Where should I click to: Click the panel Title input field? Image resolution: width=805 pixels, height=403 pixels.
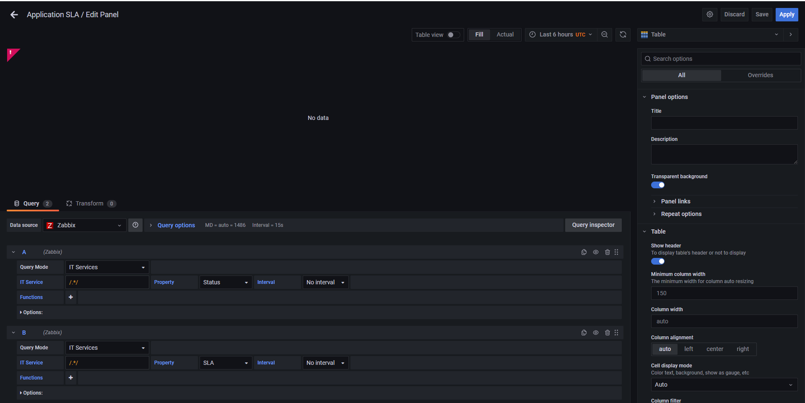click(x=724, y=123)
